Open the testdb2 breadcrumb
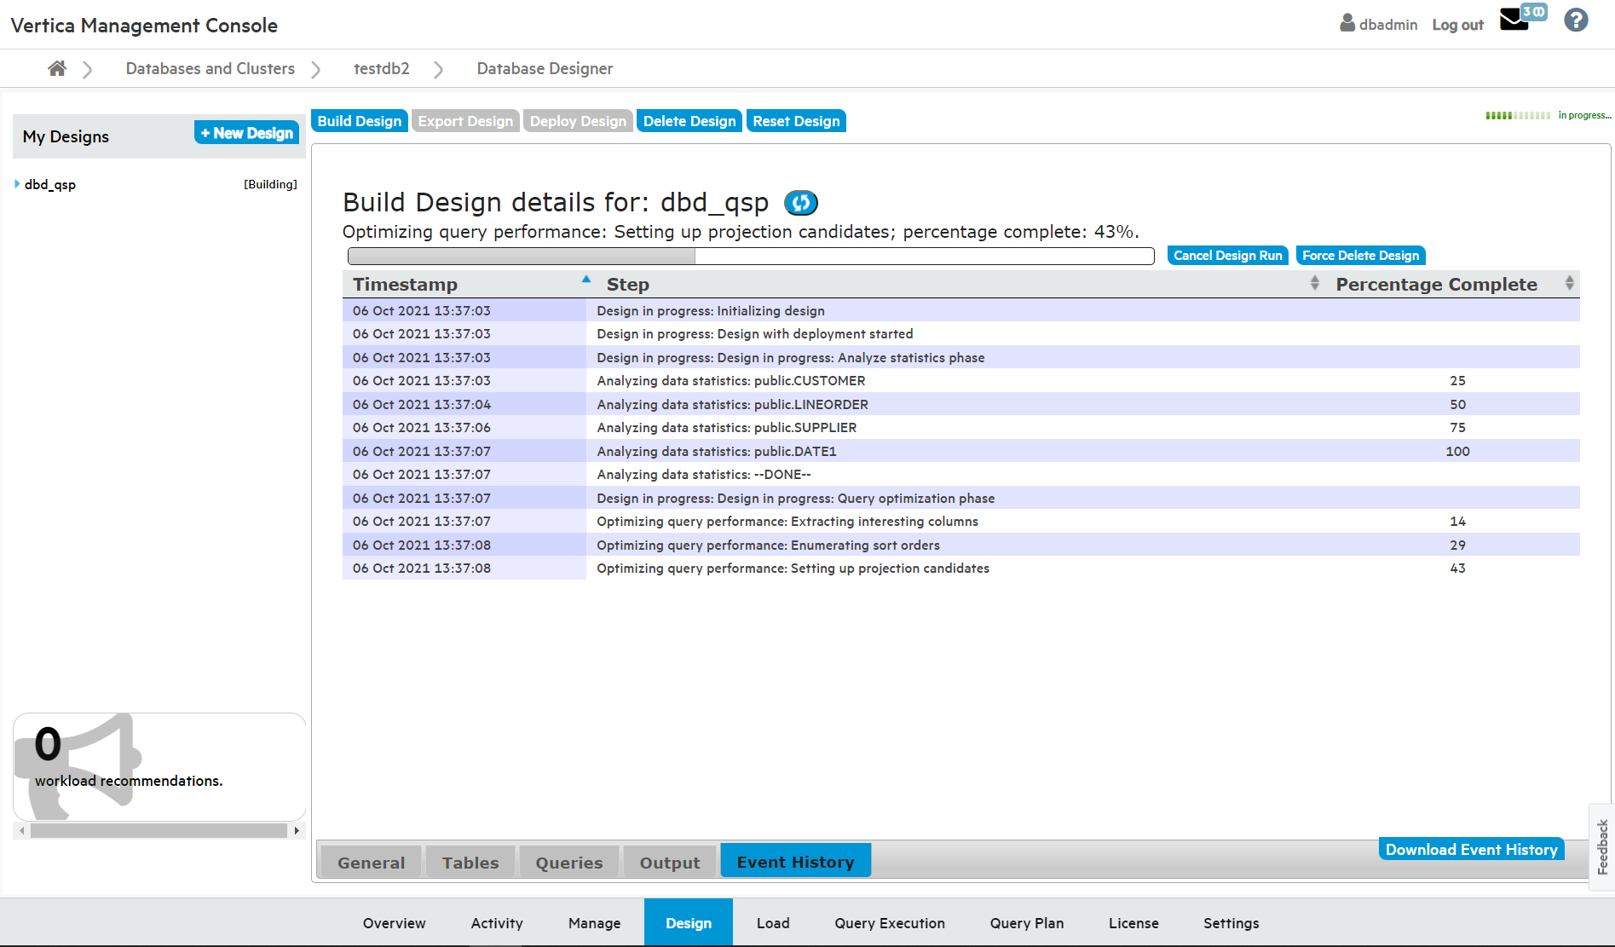The width and height of the screenshot is (1615, 947). point(382,68)
